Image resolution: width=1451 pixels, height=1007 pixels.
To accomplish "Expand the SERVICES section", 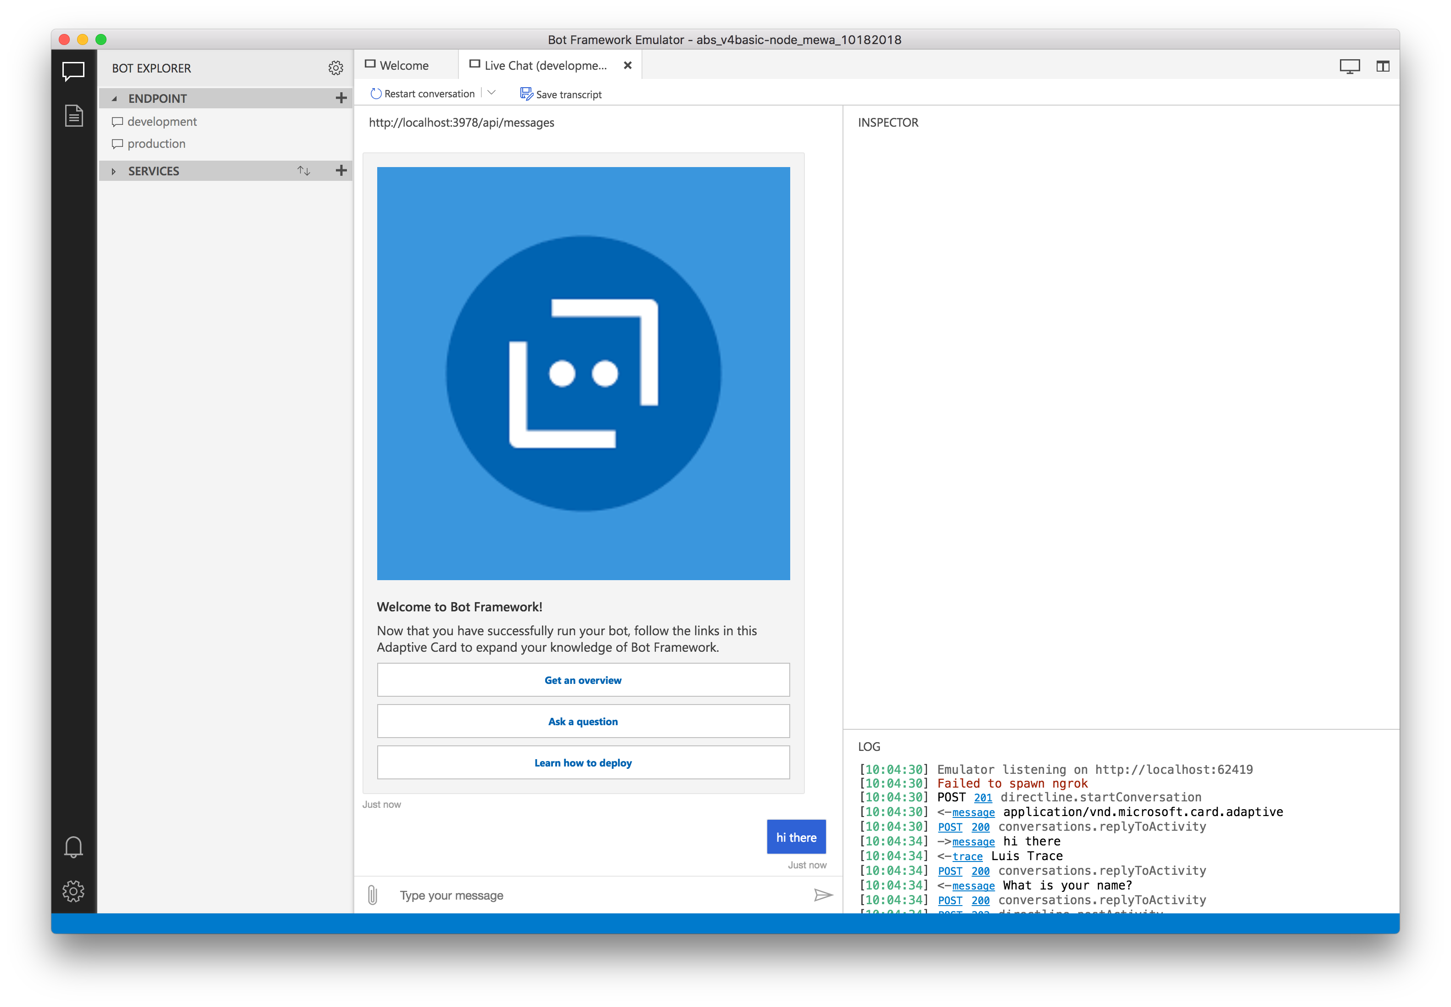I will tap(113, 170).
